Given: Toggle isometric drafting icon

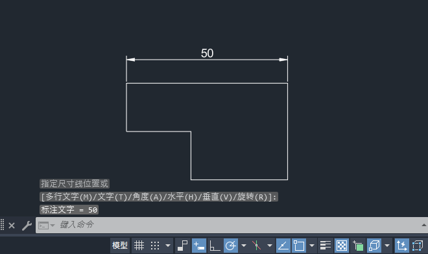Looking at the screenshot, I should pyautogui.click(x=257, y=246).
